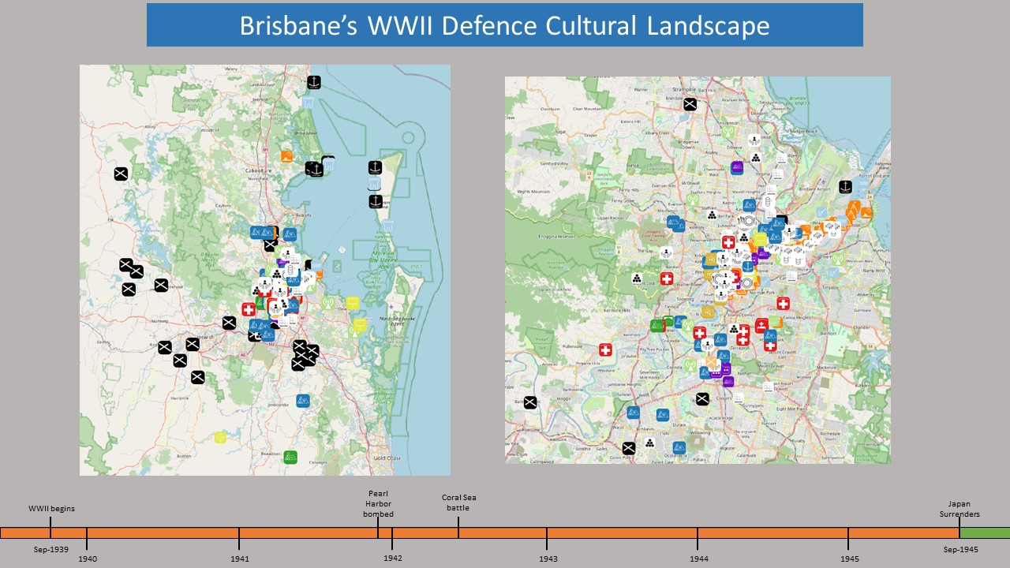Click the lone red cross hospital icon on left map

(249, 310)
